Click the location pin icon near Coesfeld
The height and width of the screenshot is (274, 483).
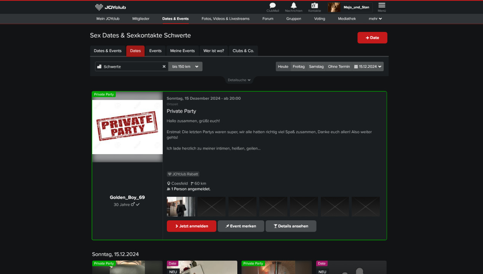[x=168, y=183]
